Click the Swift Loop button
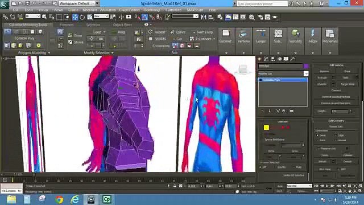 [202, 32]
